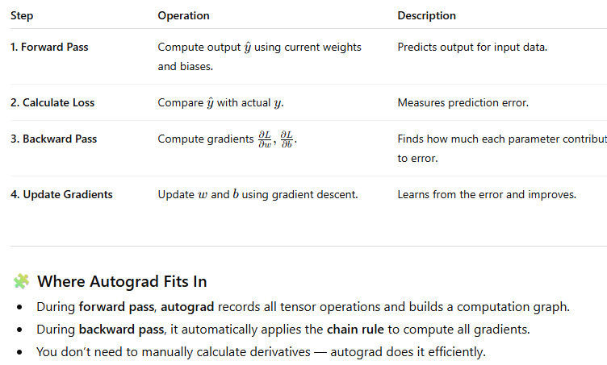Select the "2. Calculate Loss" step cell
This screenshot has width=607, height=365.
[53, 103]
